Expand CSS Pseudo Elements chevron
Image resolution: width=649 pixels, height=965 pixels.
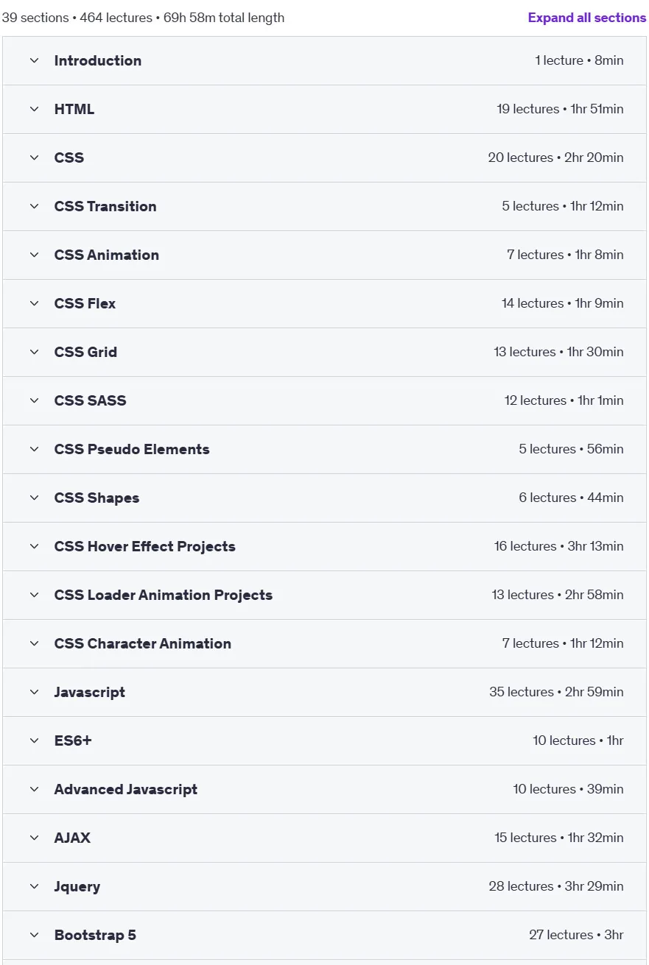pos(34,449)
